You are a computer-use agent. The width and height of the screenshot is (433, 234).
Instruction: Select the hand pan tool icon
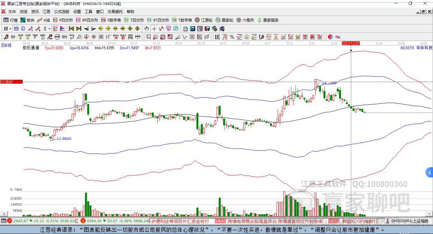147,29
